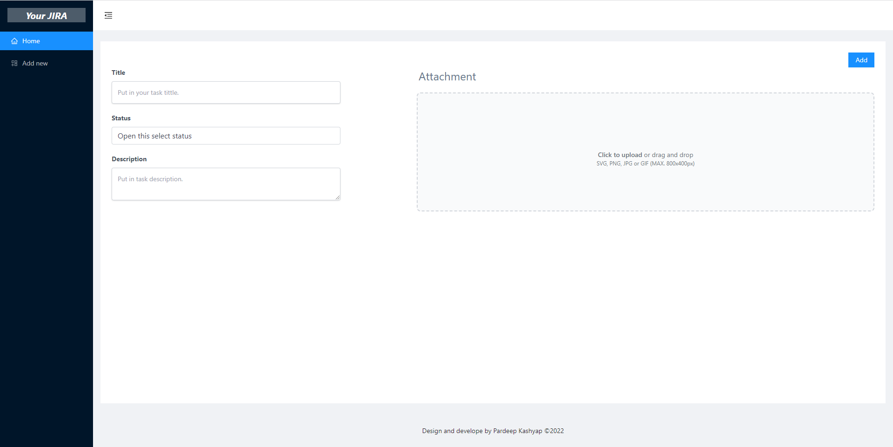Open the Home page from the sidebar

[x=31, y=41]
